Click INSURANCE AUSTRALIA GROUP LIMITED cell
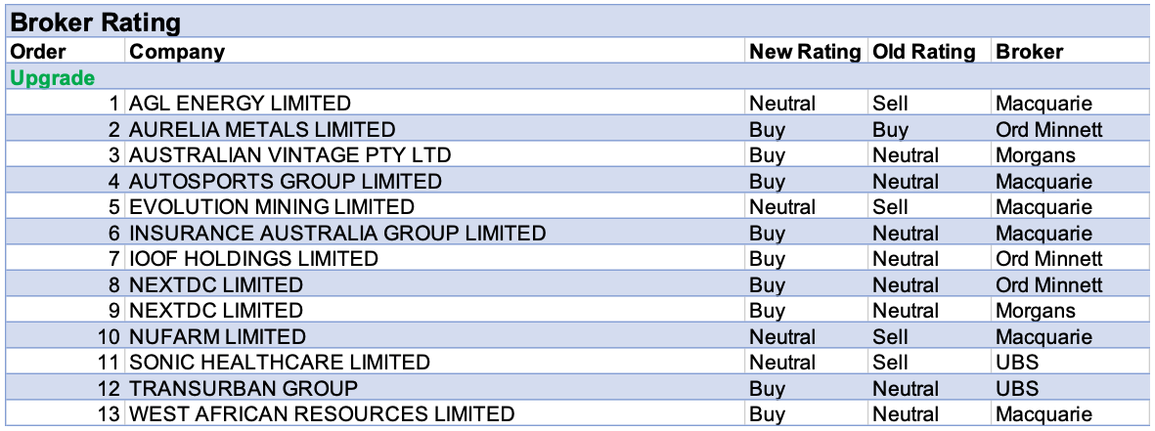This screenshot has height=431, width=1155. (x=337, y=233)
